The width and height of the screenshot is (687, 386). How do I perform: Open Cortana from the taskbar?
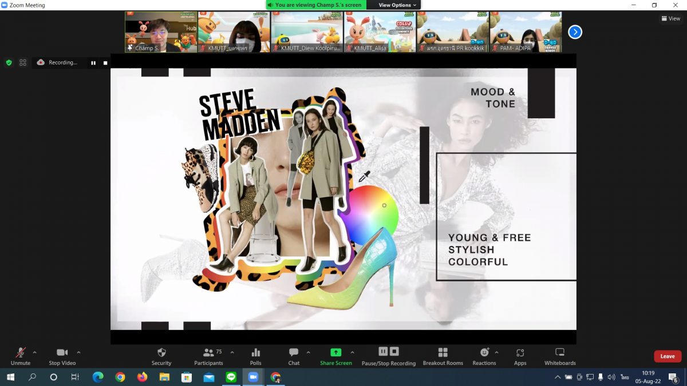point(54,377)
